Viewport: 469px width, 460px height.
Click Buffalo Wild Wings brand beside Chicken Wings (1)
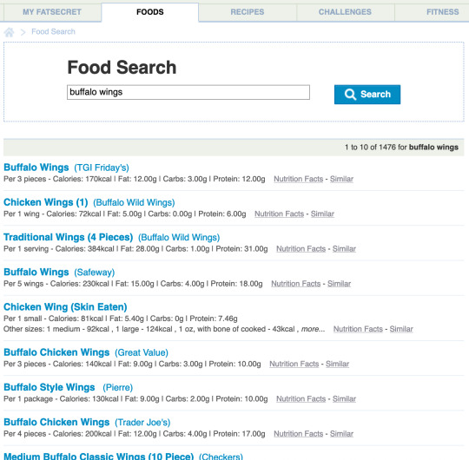[x=134, y=202]
